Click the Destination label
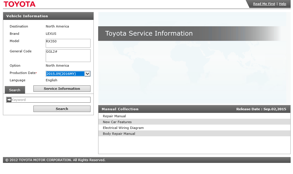 [x=19, y=26]
